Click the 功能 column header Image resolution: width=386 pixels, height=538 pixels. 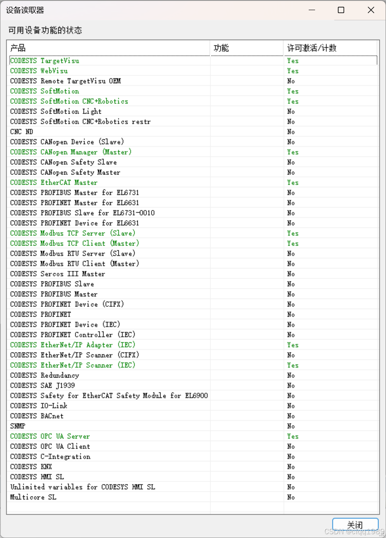click(x=247, y=48)
